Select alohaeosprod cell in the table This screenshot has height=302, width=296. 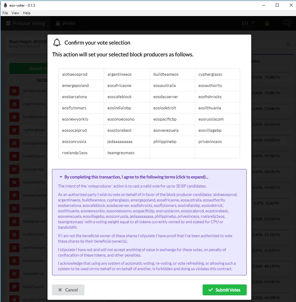tap(81, 74)
